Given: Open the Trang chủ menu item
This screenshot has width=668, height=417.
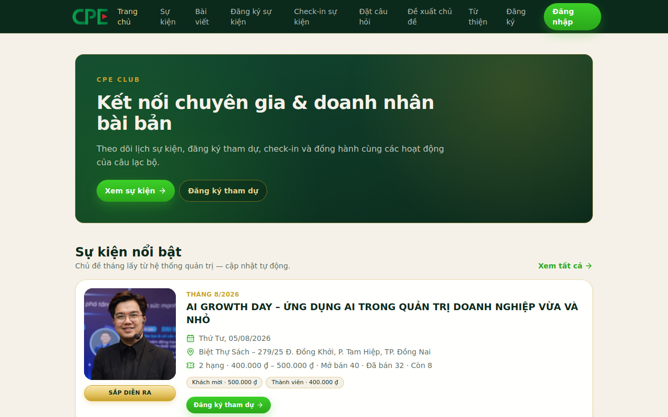Looking at the screenshot, I should click(x=128, y=17).
